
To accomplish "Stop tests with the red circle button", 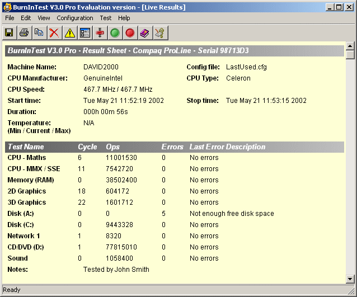I will click(x=130, y=33).
